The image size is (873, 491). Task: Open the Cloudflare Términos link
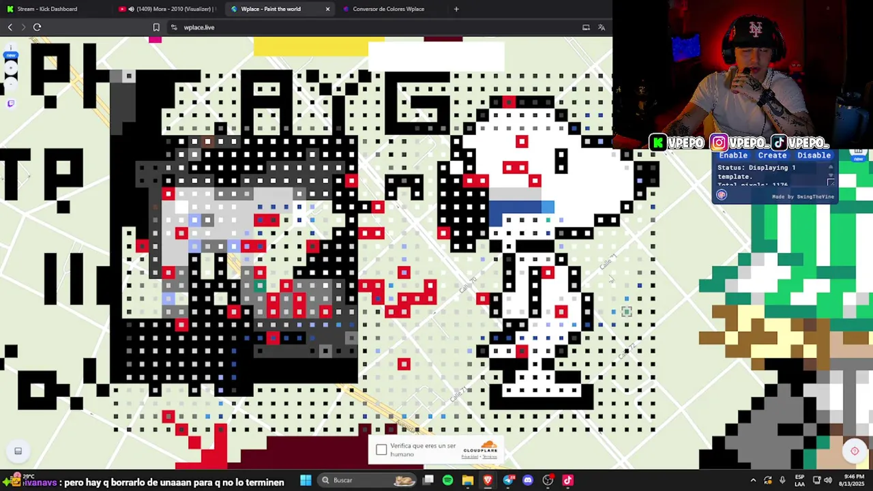click(490, 457)
